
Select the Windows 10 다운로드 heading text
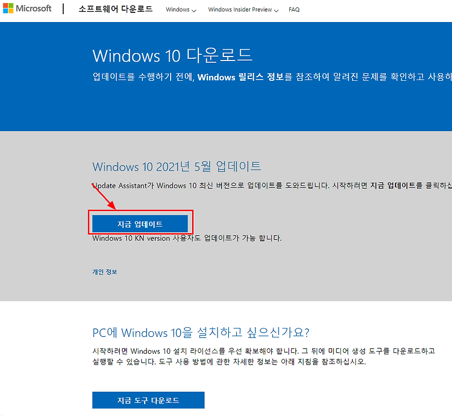coord(172,55)
